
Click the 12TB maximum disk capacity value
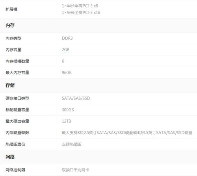tap(67, 121)
